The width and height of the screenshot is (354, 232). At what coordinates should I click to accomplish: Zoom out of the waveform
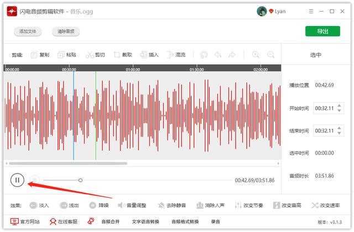tap(270, 55)
